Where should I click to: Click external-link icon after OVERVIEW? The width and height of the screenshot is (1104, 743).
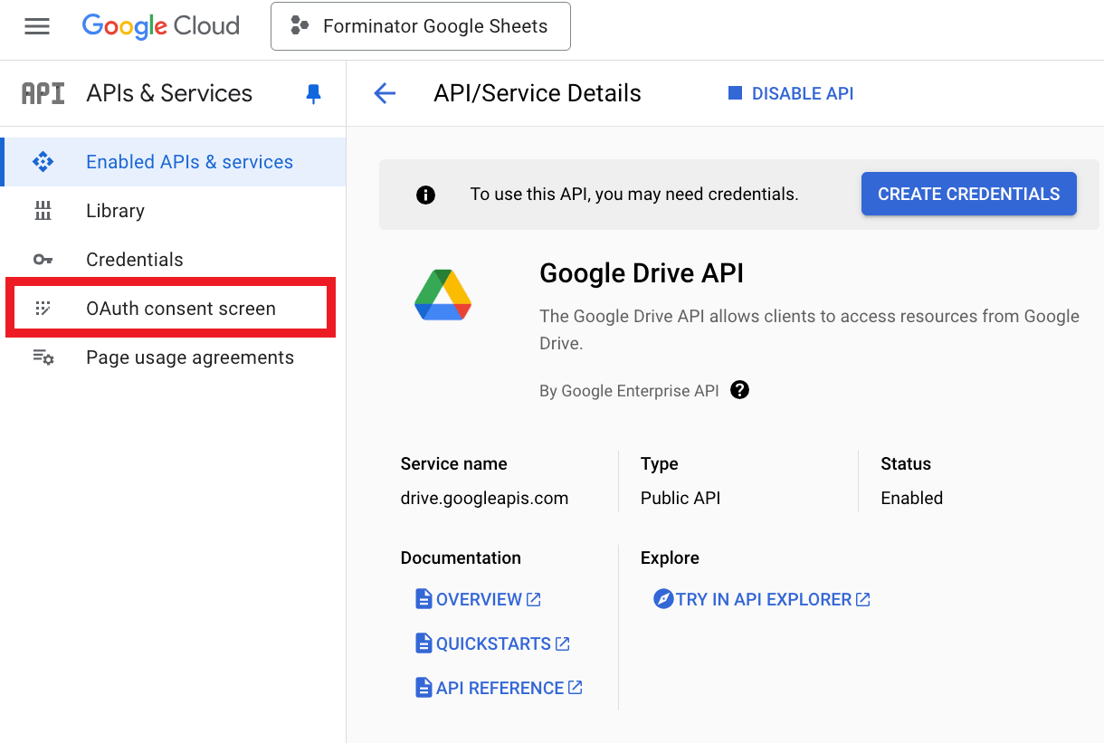534,599
